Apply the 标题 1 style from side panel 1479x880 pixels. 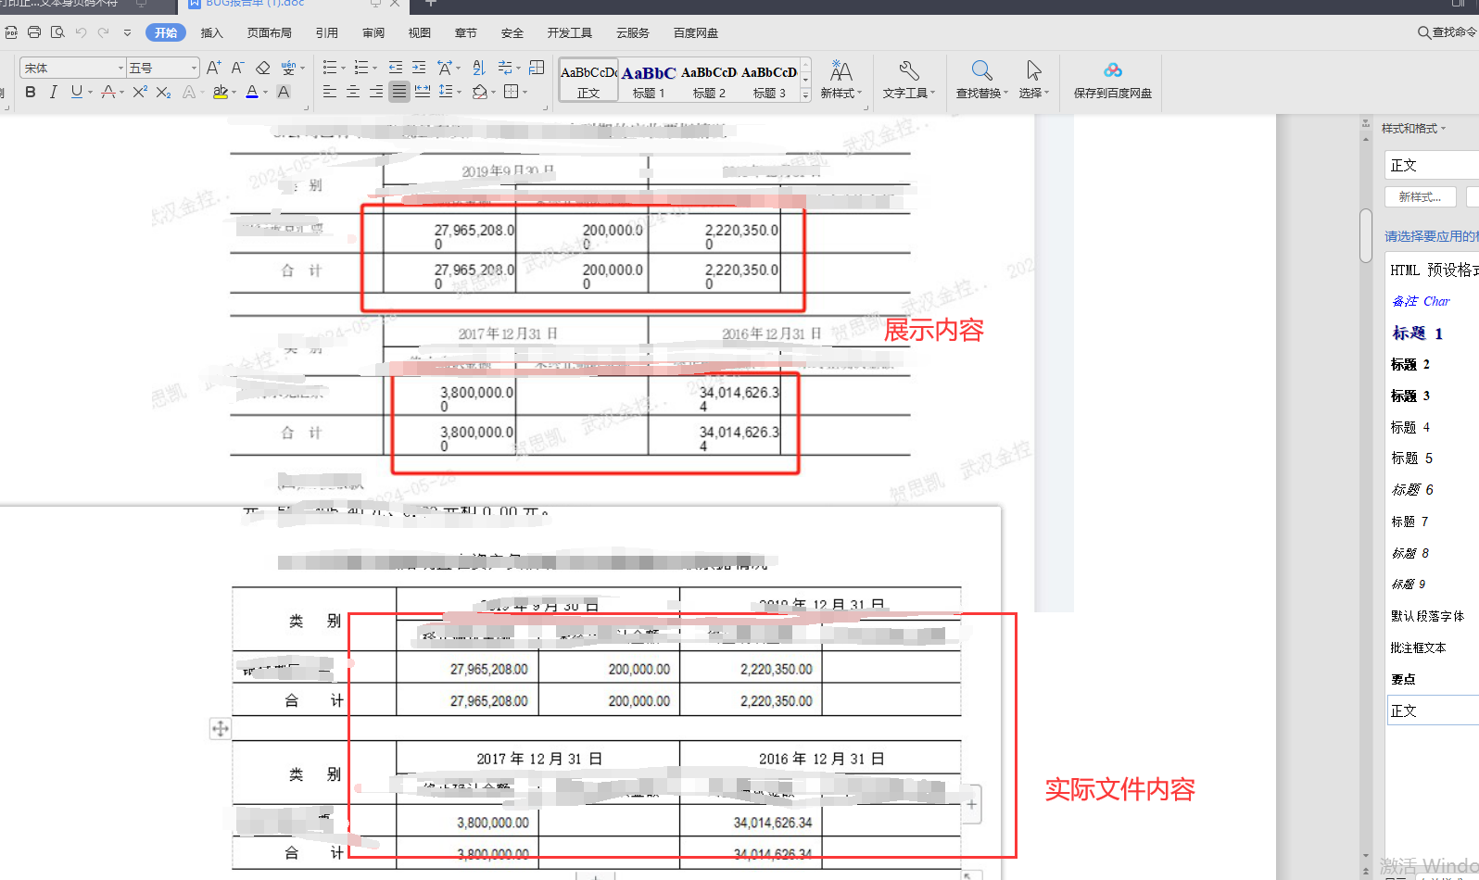tap(1417, 333)
